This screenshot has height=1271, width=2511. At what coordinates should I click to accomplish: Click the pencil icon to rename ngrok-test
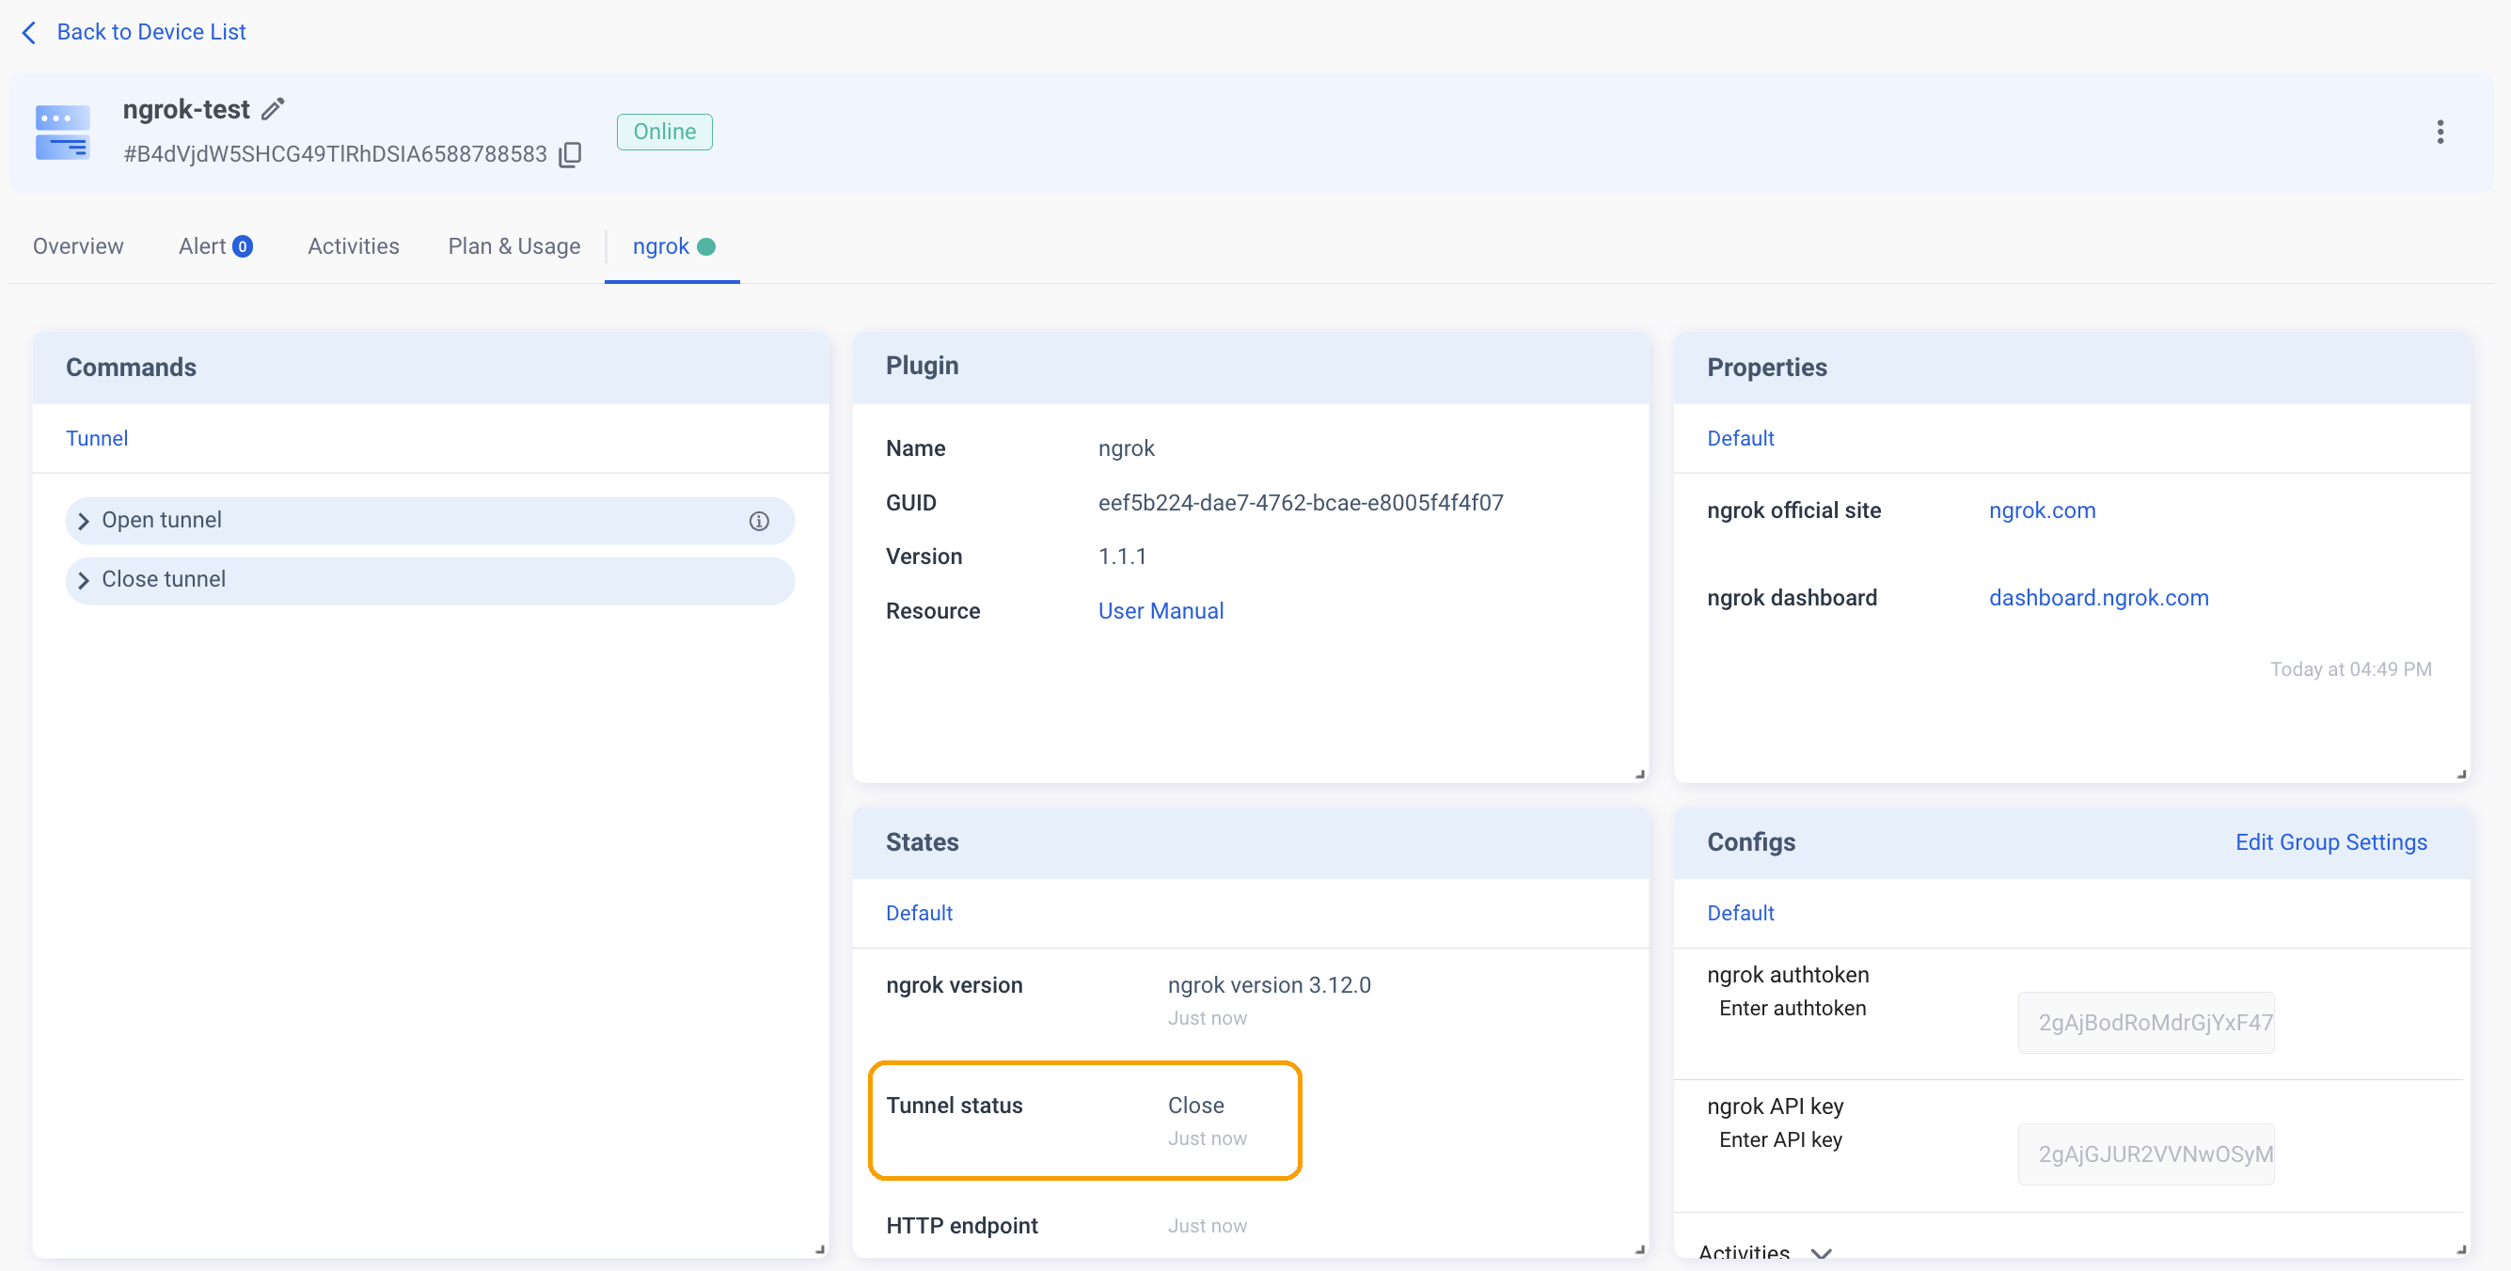point(272,108)
